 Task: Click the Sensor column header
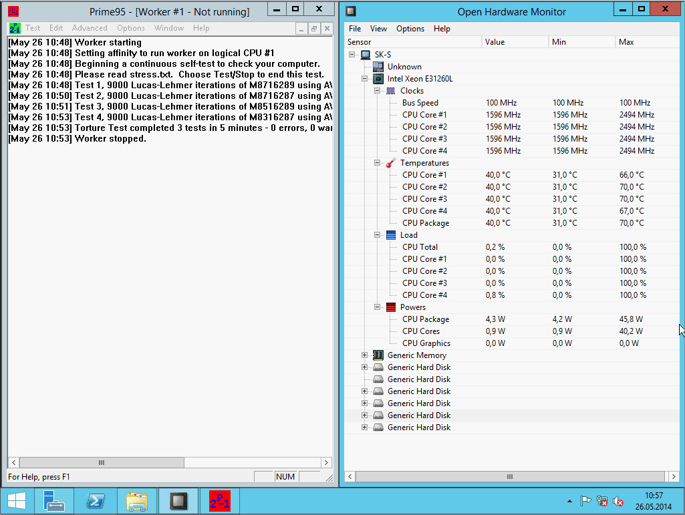coord(413,42)
